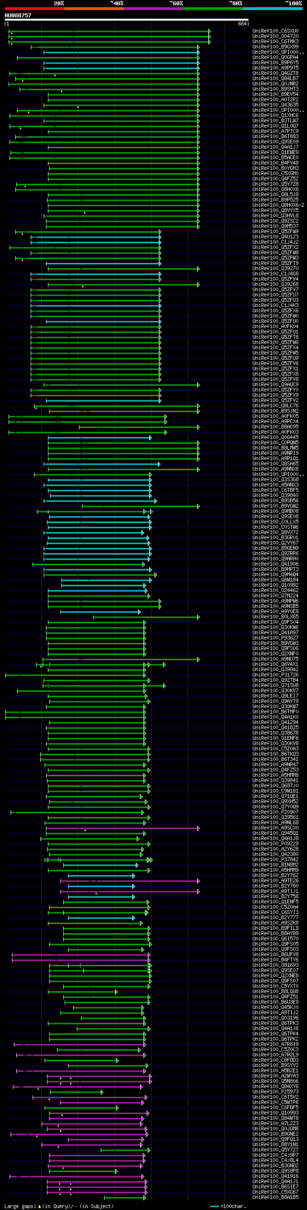Open hit UniRef100_A9P9T5
Screen dimensions: 307x1210
[x=275, y=68]
